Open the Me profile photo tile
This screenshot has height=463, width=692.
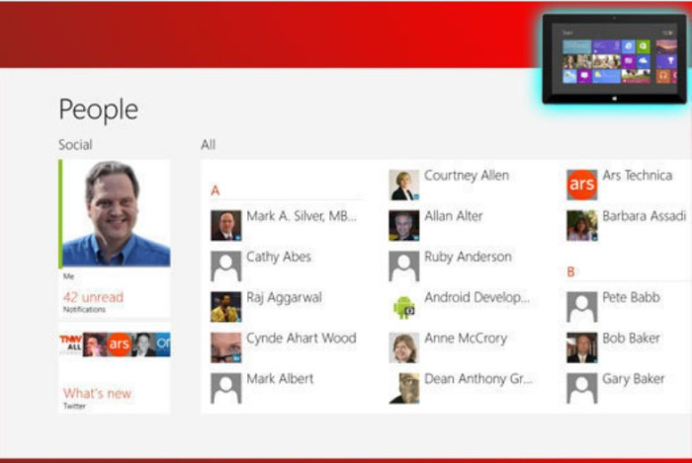(115, 214)
